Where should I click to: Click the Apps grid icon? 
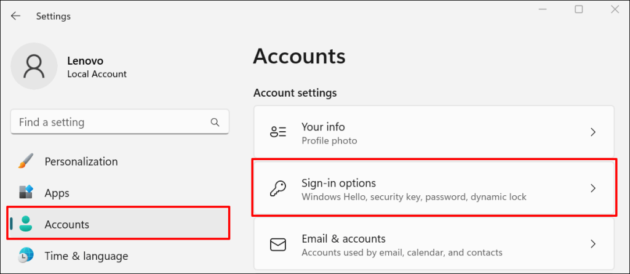[x=26, y=193]
